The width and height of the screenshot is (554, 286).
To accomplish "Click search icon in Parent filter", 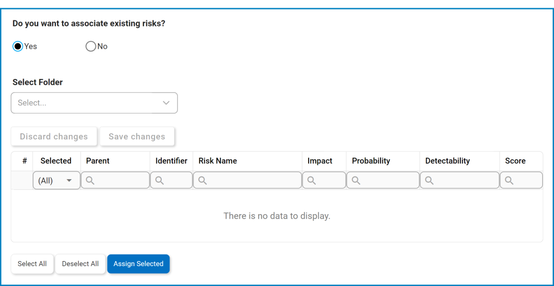I will (x=90, y=180).
